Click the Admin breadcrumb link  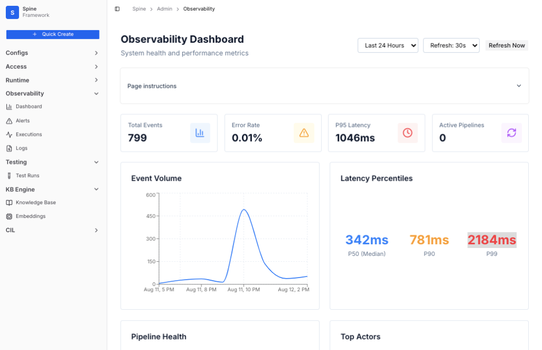[x=165, y=9]
